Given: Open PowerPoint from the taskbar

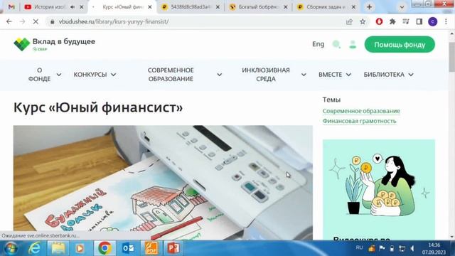Looking at the screenshot, I should [173, 248].
